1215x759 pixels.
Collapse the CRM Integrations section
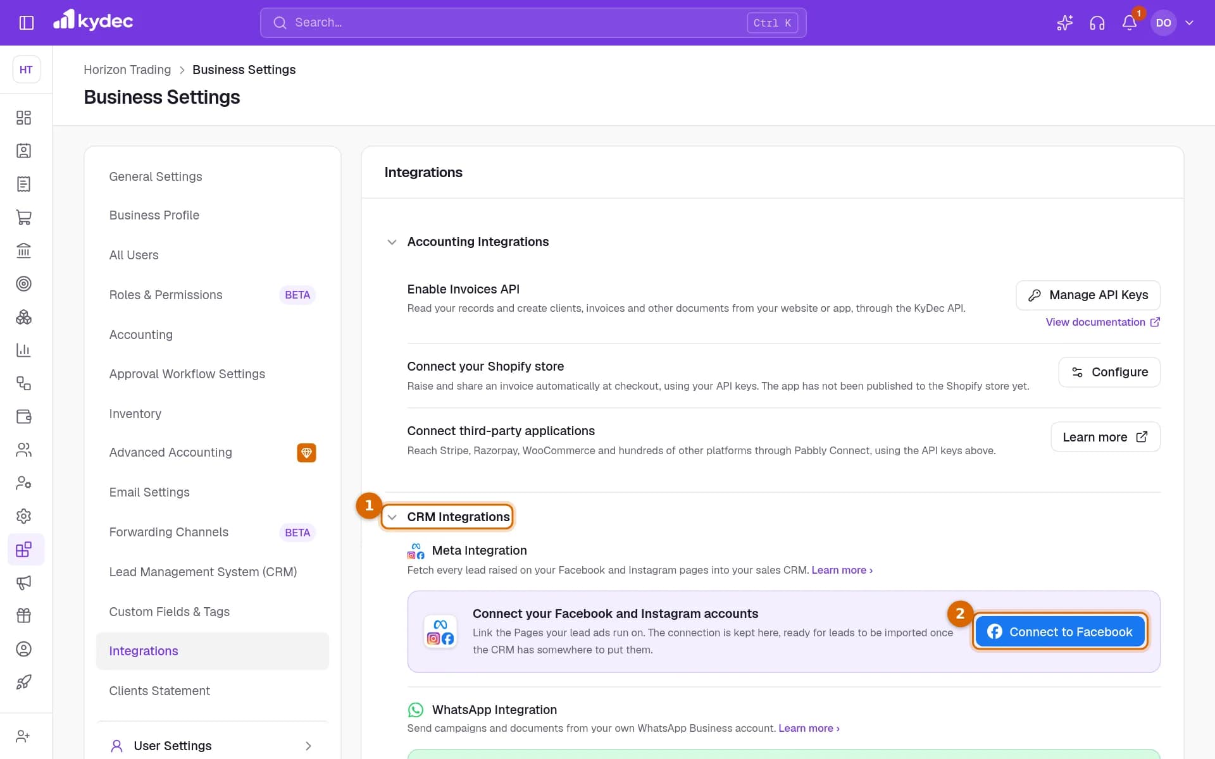coord(392,517)
